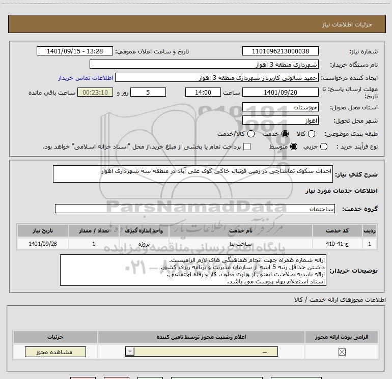Select the جزیی purchase type radio
Viewport: 392px width, 379px height.
[x=324, y=147]
